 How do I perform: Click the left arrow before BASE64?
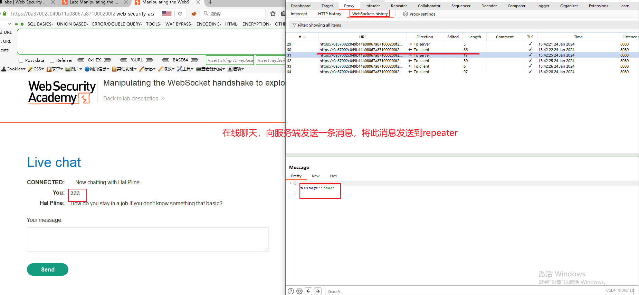point(165,60)
